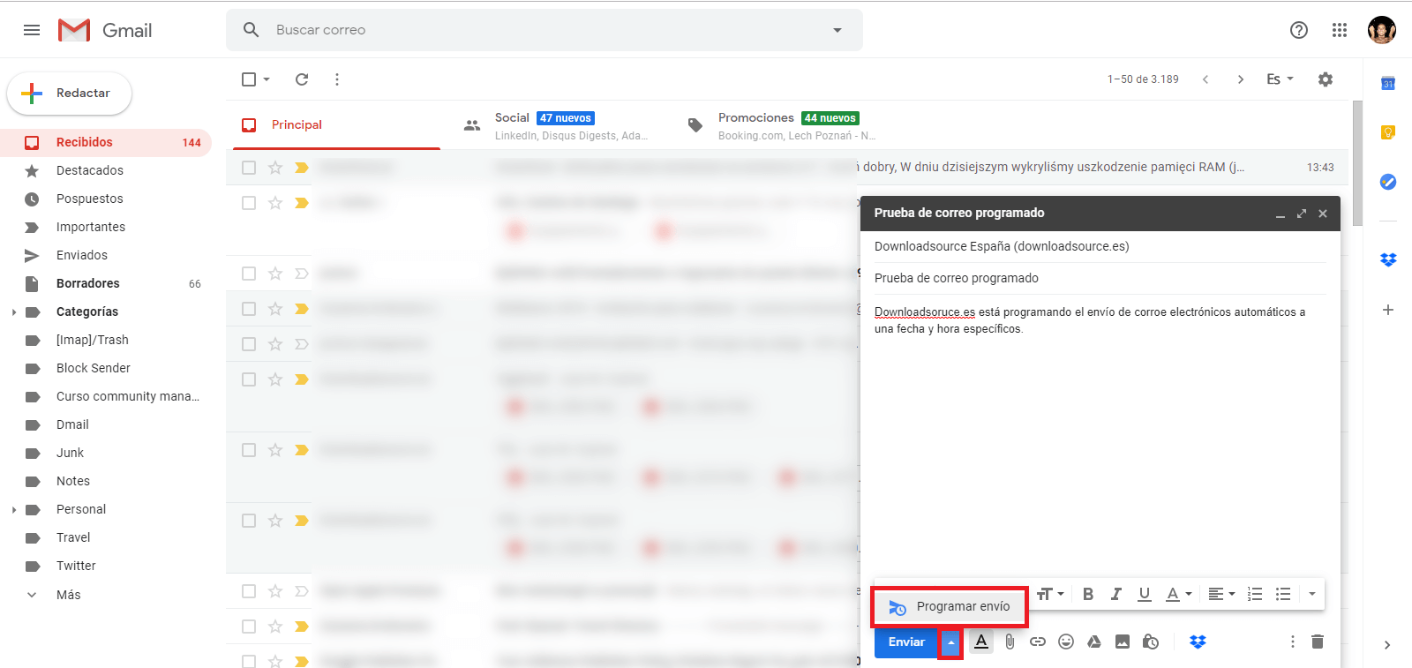Open Gmail settings gear
Viewport: 1412px width, 668px height.
(1326, 79)
